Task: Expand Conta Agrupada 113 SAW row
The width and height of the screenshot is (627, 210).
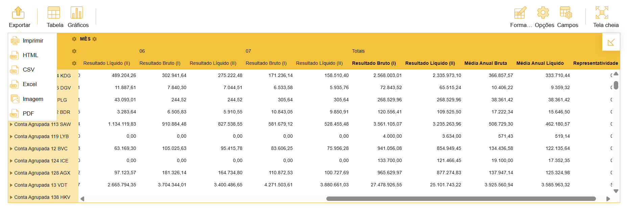Action: (x=11, y=124)
